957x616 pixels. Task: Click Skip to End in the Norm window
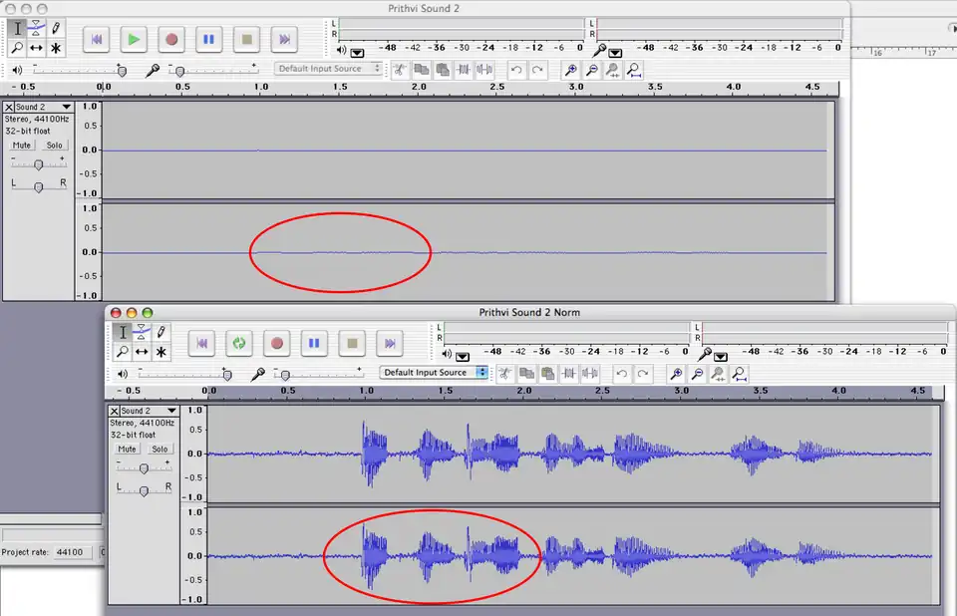tap(390, 343)
